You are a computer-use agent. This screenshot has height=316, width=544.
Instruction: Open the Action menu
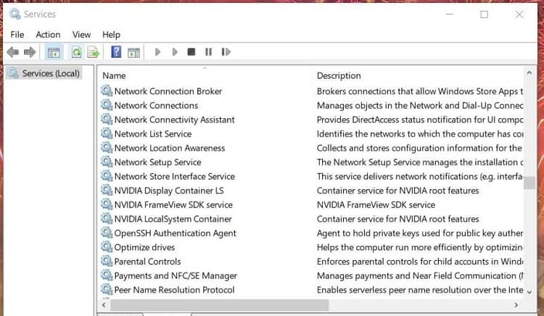pos(48,35)
